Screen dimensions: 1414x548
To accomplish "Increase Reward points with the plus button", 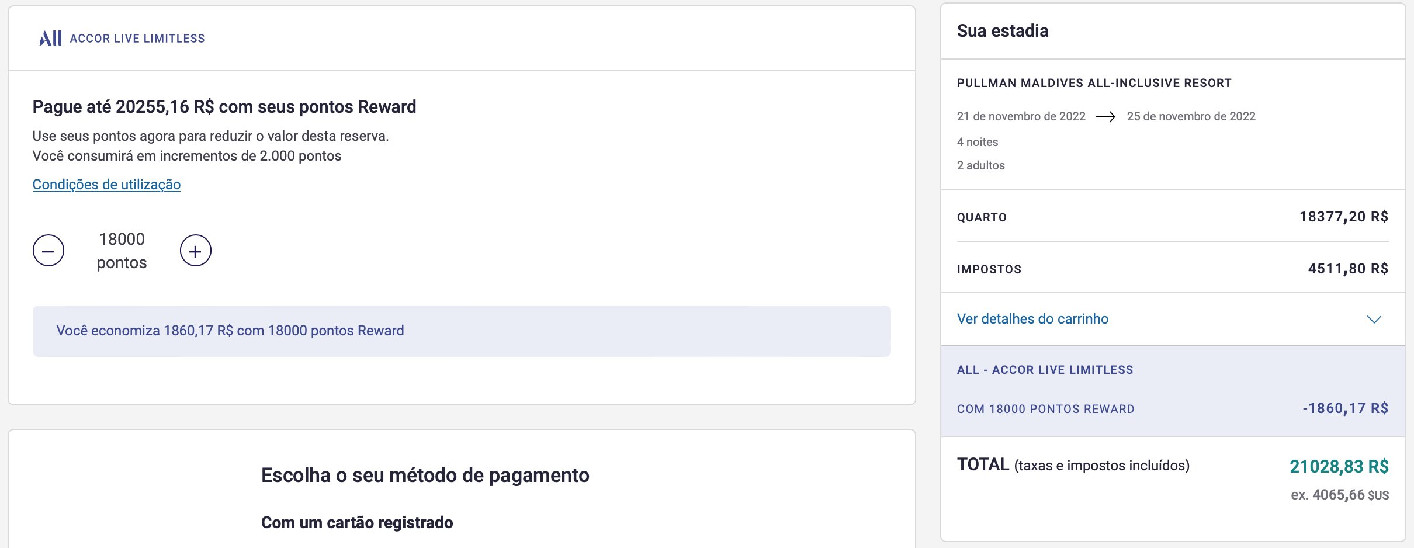I will pos(195,251).
